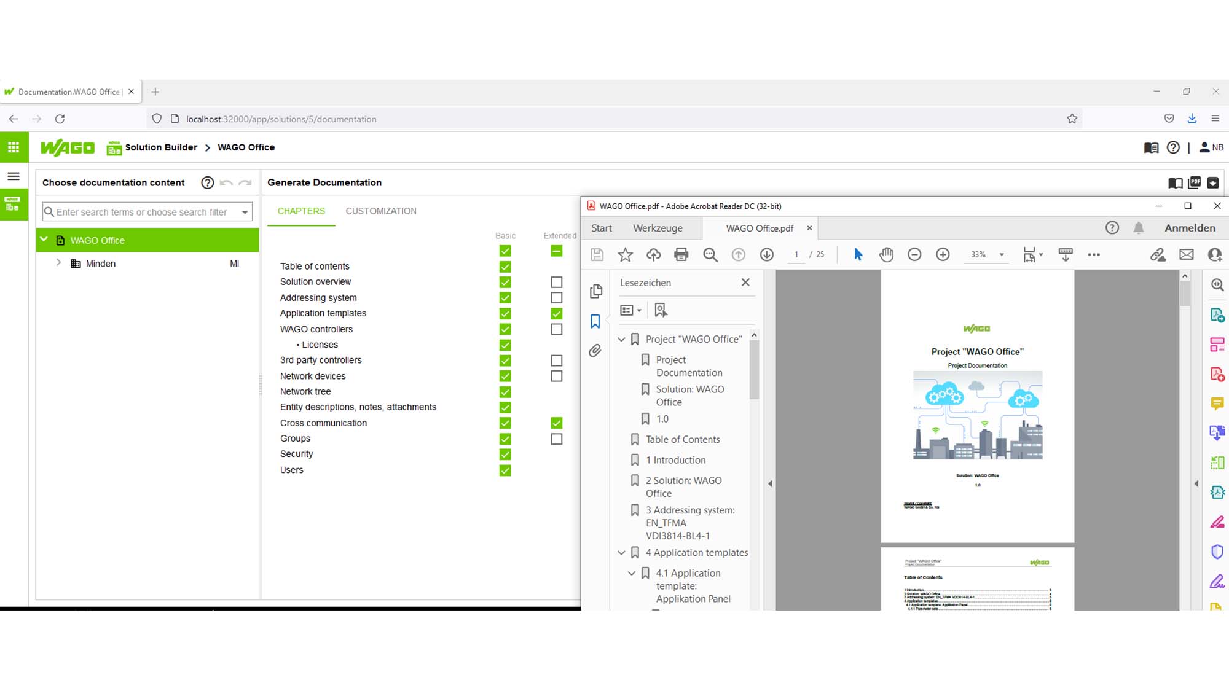Jump to 1 Introduction bookmark
This screenshot has height=691, width=1229.
click(x=675, y=460)
